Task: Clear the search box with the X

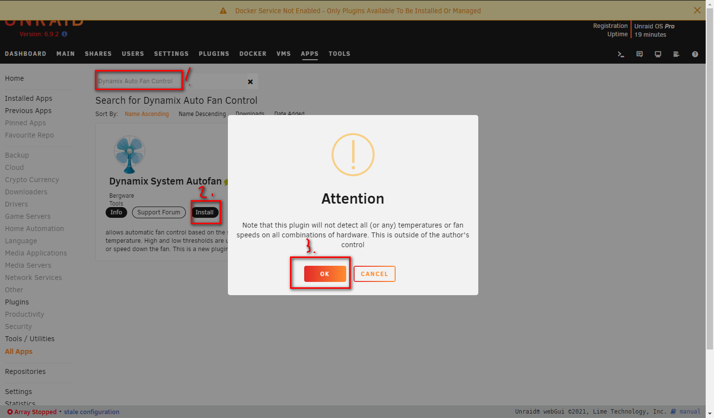Action: [250, 82]
